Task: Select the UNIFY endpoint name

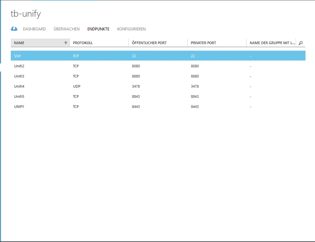Action: coord(19,107)
